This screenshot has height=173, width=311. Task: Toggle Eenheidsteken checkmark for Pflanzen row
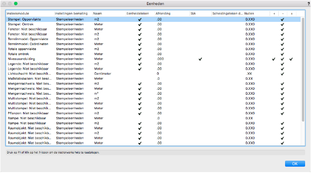140,113
